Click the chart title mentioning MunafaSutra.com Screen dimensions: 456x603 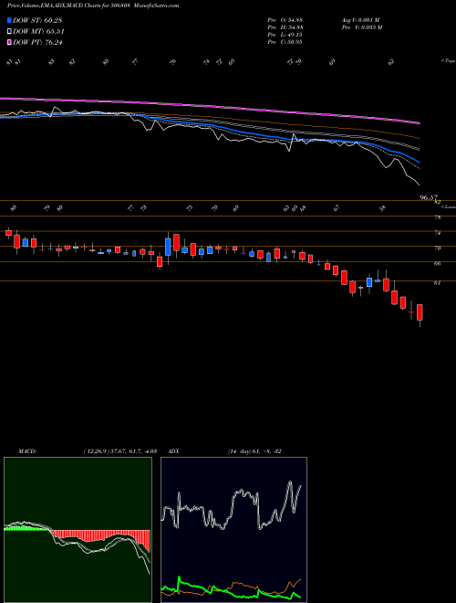pyautogui.click(x=93, y=5)
